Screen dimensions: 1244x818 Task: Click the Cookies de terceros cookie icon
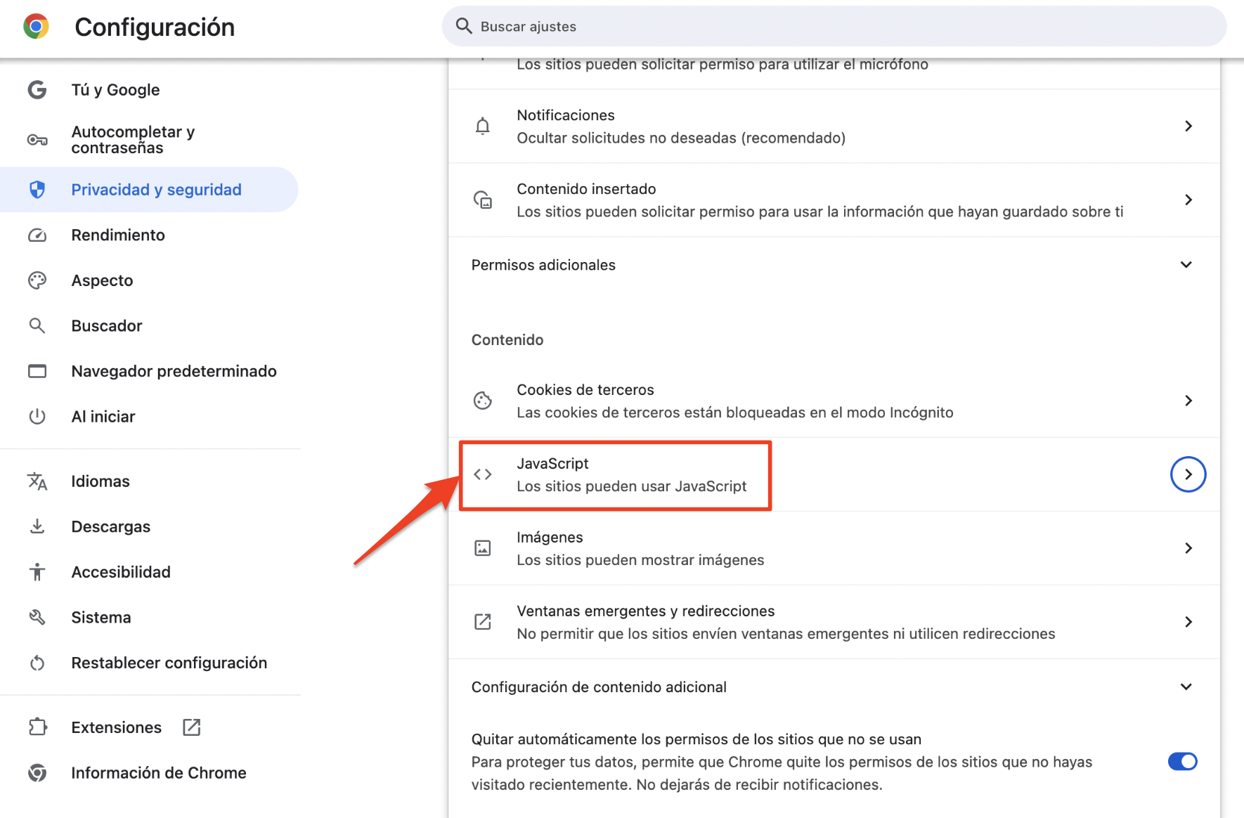(x=483, y=401)
